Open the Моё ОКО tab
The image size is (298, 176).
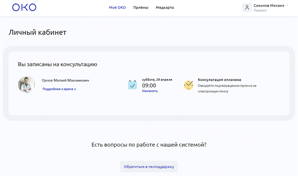(x=117, y=8)
